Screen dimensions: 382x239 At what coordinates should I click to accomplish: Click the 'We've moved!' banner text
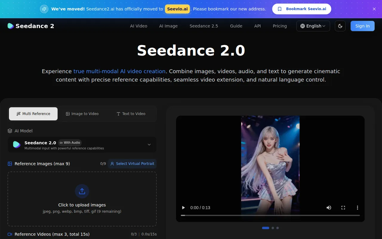click(68, 9)
